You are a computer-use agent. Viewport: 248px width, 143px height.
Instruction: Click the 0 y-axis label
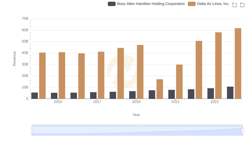27,99
